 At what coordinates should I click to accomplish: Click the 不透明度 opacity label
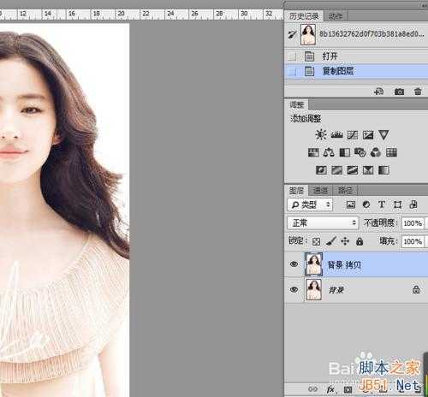point(381,222)
